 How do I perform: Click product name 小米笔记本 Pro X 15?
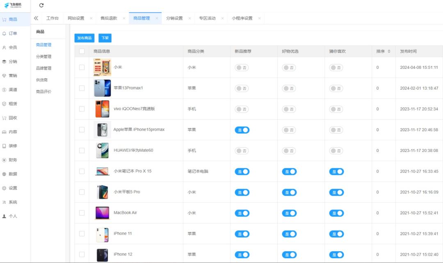132,171
